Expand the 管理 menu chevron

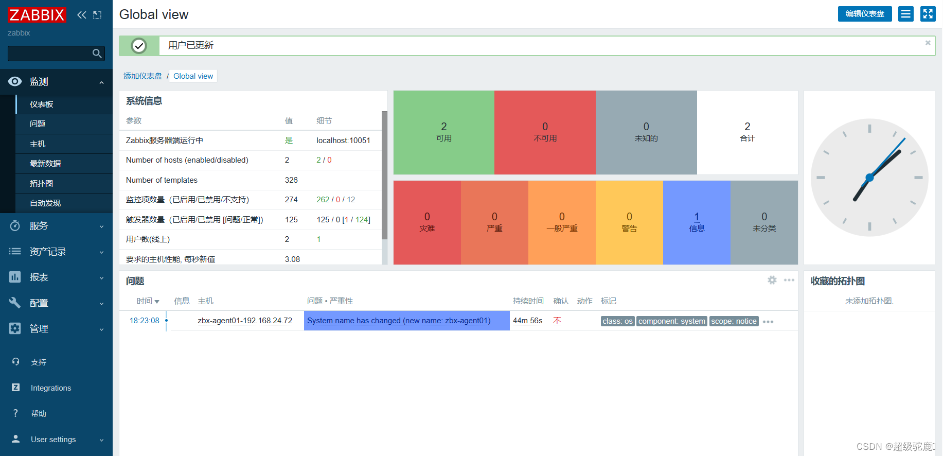tap(101, 329)
